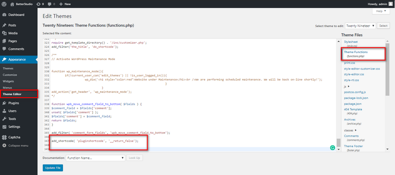Open the style-editor.css file
Screen dimensions: 395x175
coord(354,75)
